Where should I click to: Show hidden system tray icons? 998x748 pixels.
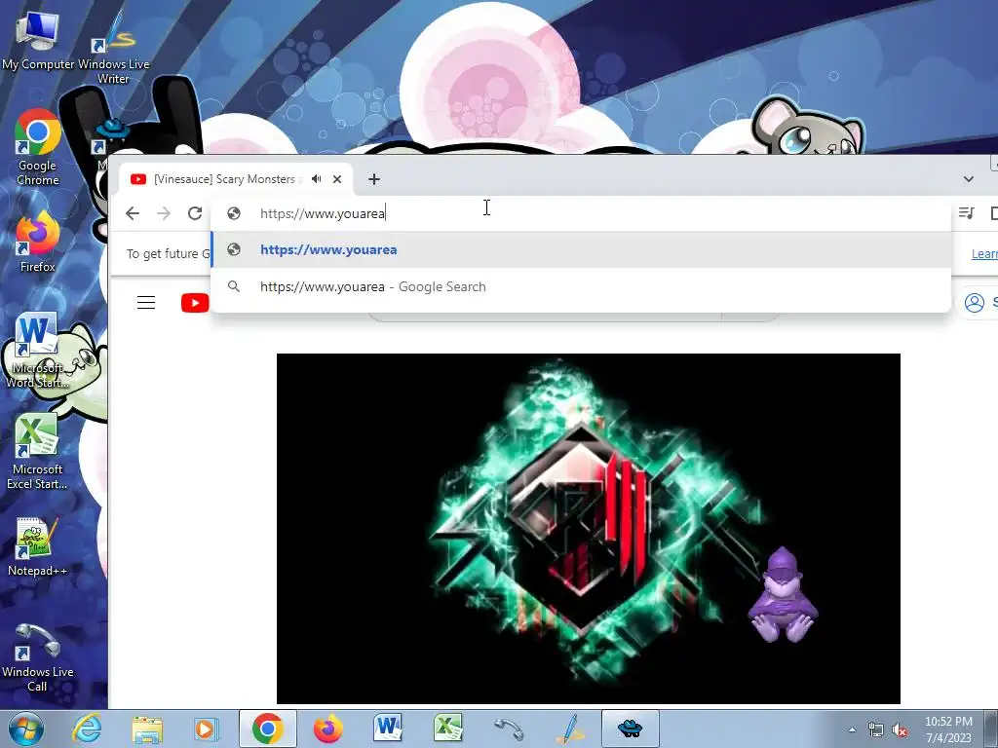[x=852, y=730]
